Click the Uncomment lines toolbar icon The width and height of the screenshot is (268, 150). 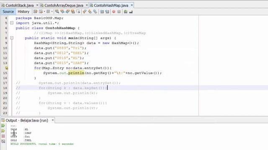tap(131, 12)
